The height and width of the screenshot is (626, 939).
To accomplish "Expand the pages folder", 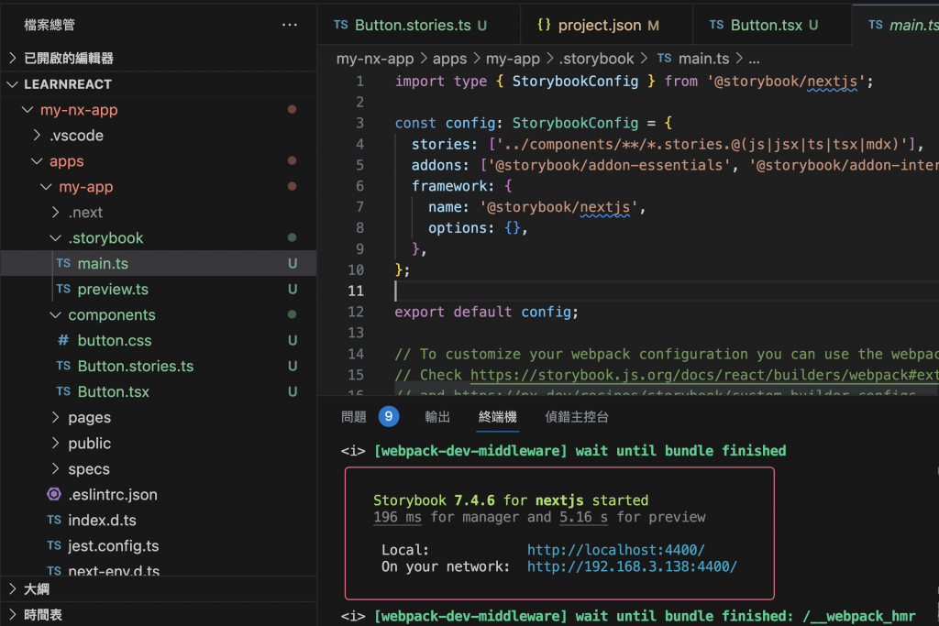I will click(56, 417).
